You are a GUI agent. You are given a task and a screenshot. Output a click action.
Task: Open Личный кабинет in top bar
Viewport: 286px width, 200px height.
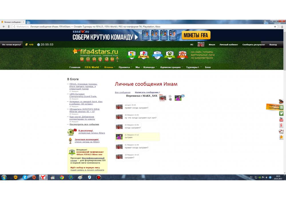[229, 45]
